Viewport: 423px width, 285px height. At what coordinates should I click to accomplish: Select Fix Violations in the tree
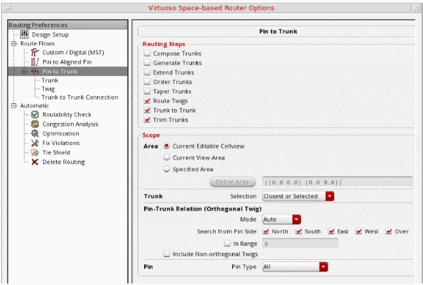click(61, 143)
